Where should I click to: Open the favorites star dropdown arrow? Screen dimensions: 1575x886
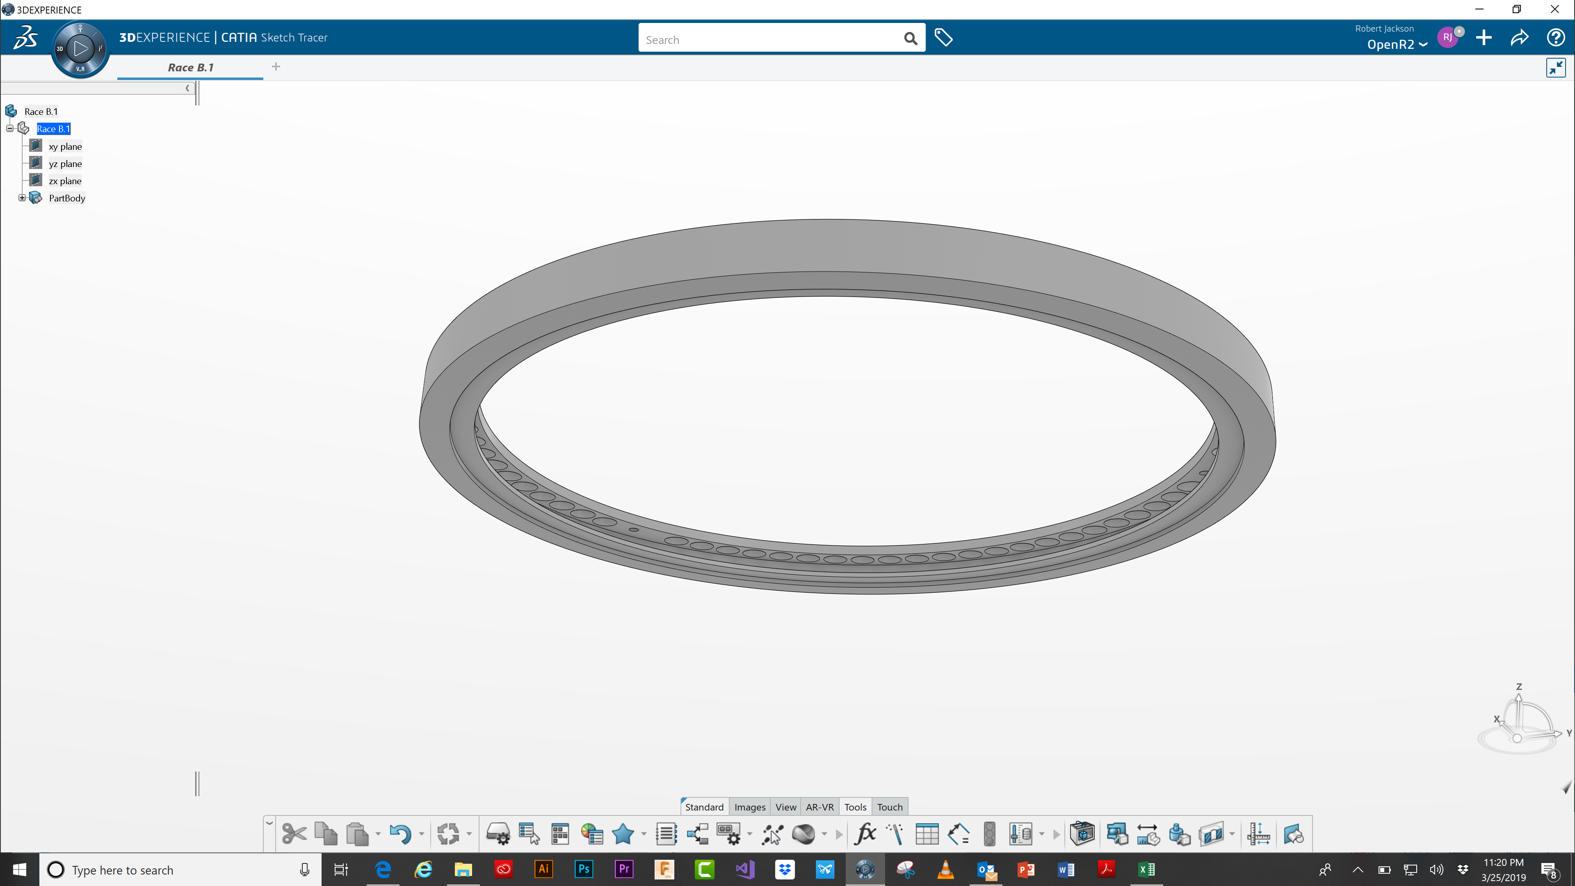643,834
